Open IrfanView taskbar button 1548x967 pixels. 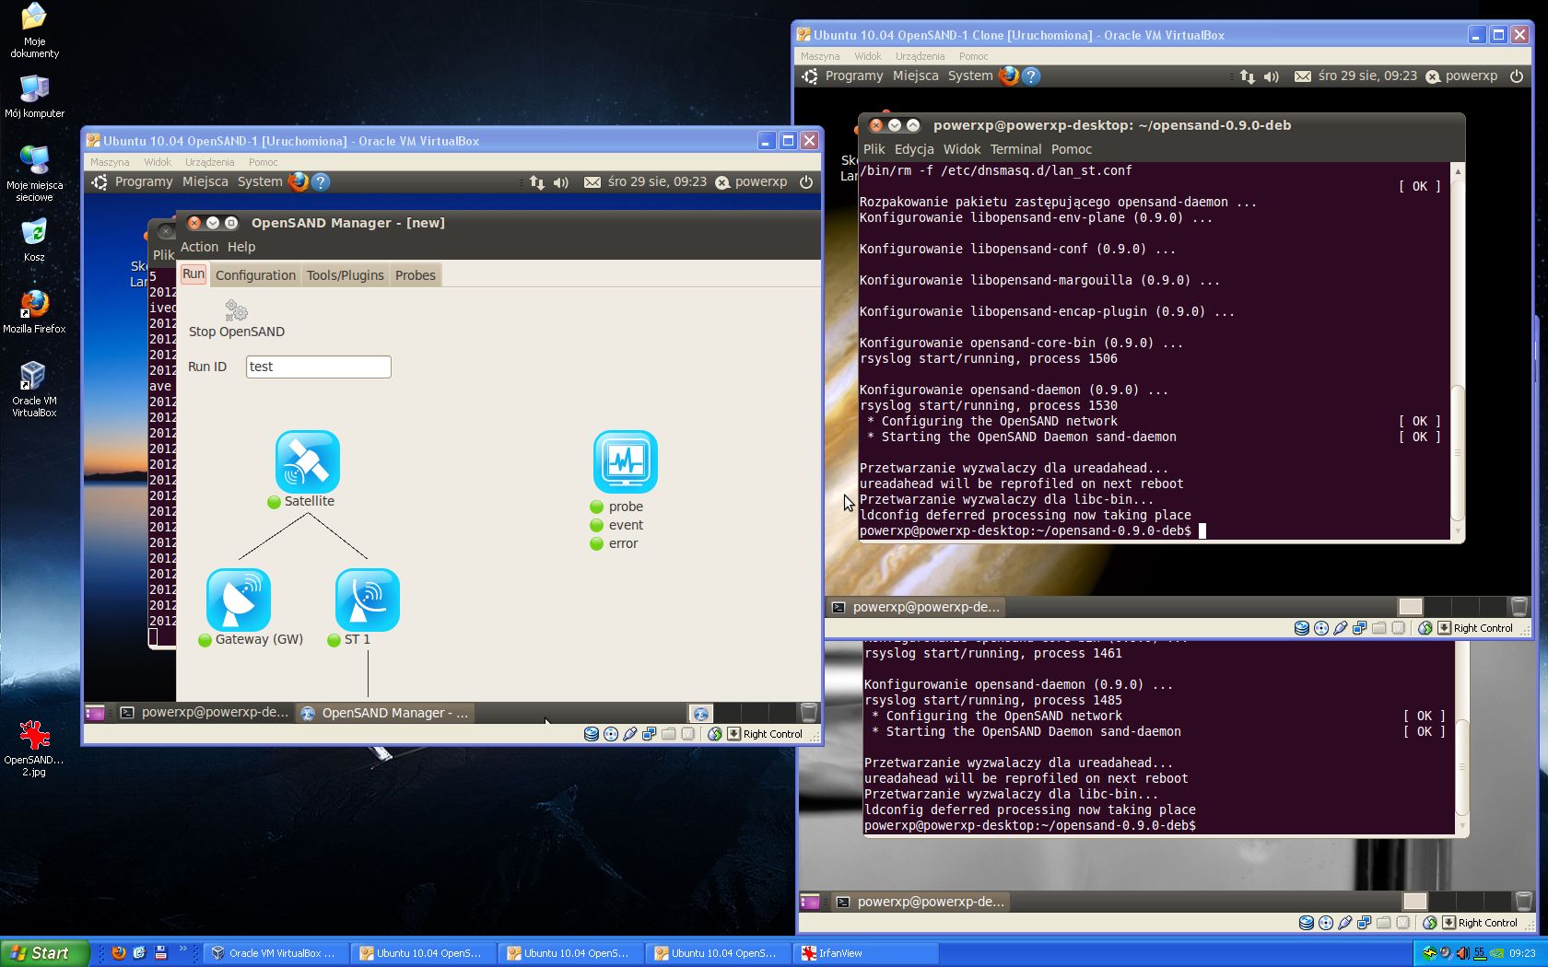[867, 953]
